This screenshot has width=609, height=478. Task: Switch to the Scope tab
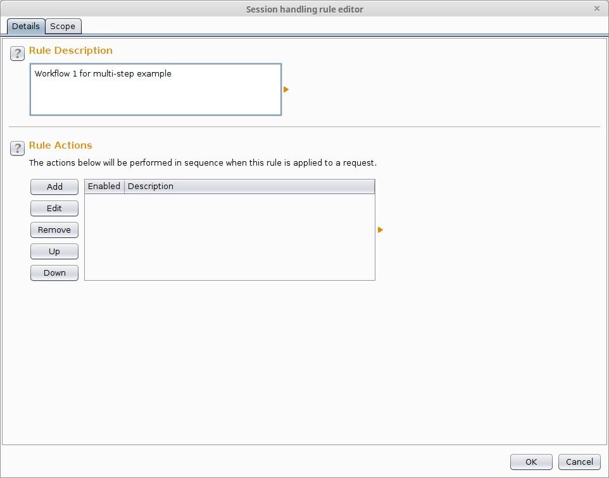pos(63,27)
